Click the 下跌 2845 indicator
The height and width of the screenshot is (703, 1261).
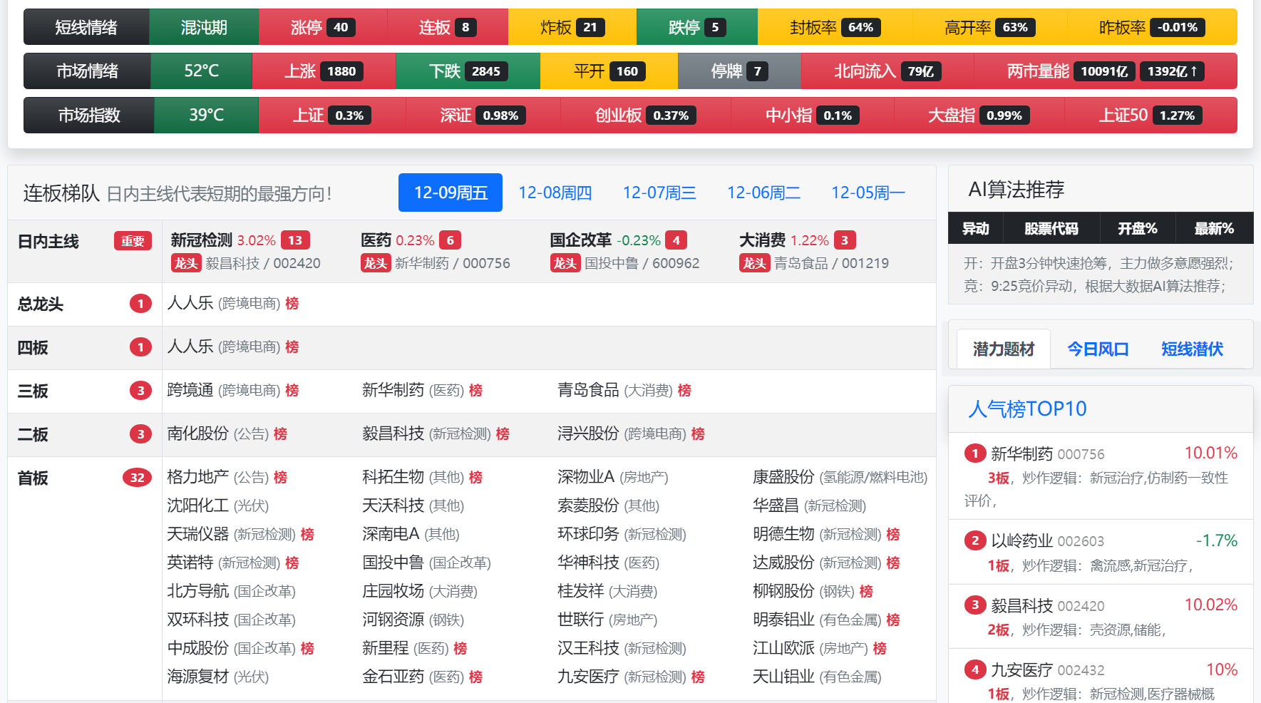coord(468,71)
